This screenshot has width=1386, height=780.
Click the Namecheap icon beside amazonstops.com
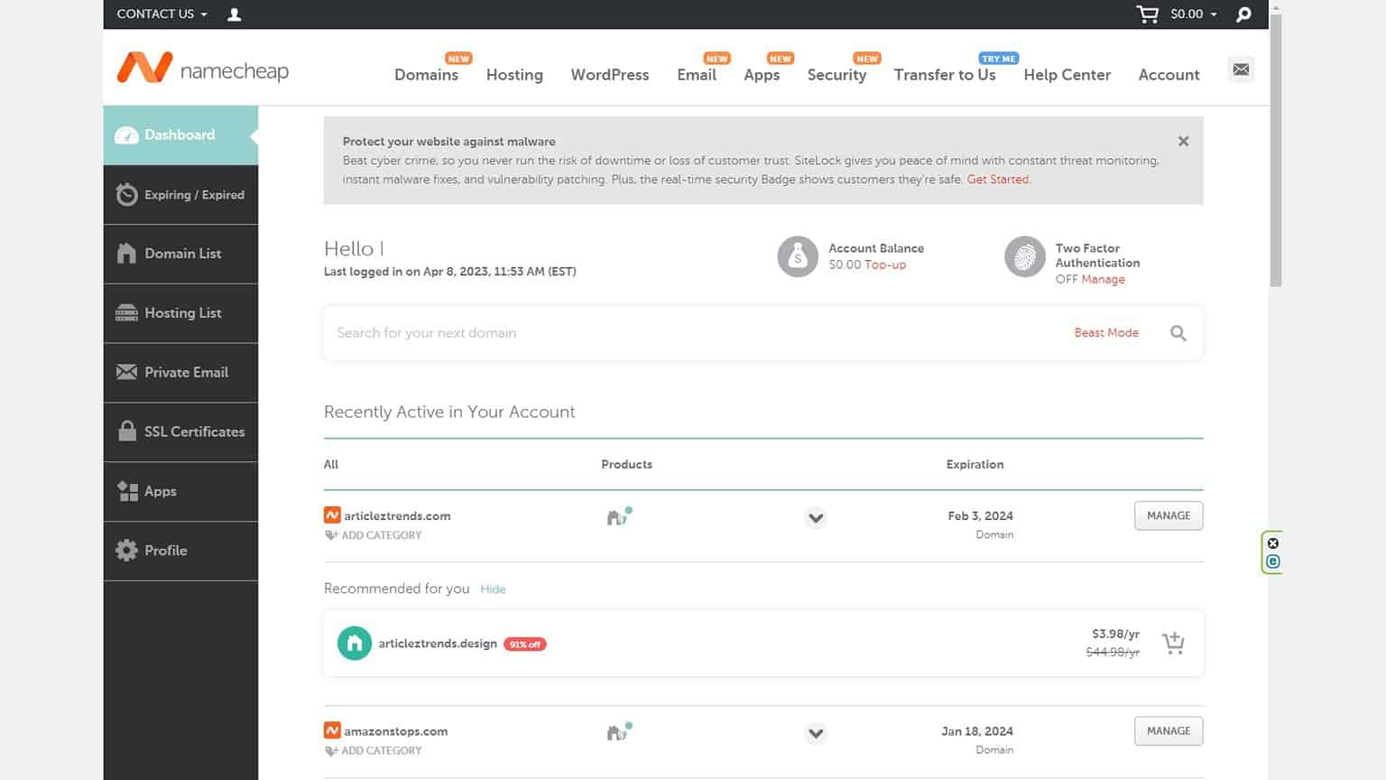point(332,730)
